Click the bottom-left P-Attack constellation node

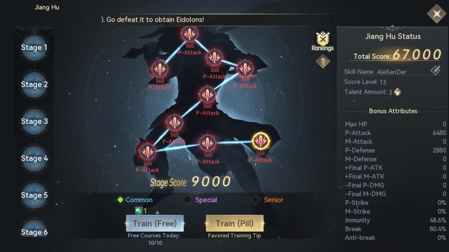point(147,152)
